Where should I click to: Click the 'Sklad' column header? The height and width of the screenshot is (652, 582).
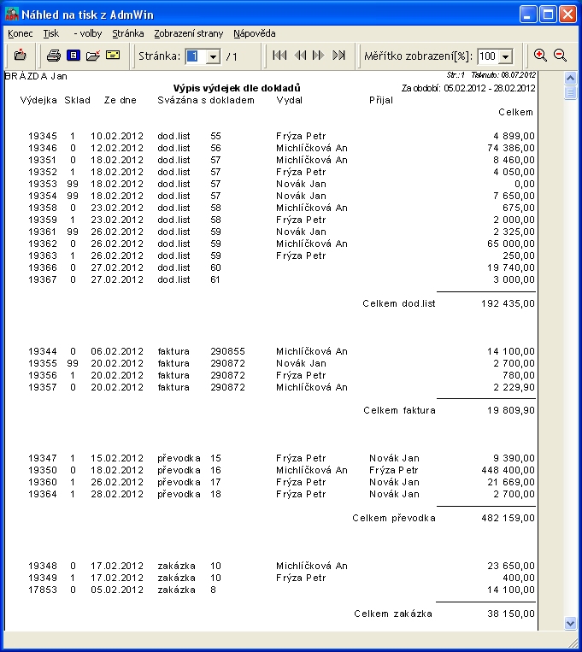tap(78, 100)
